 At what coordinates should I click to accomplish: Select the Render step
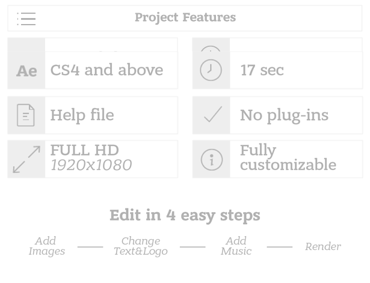(x=323, y=247)
